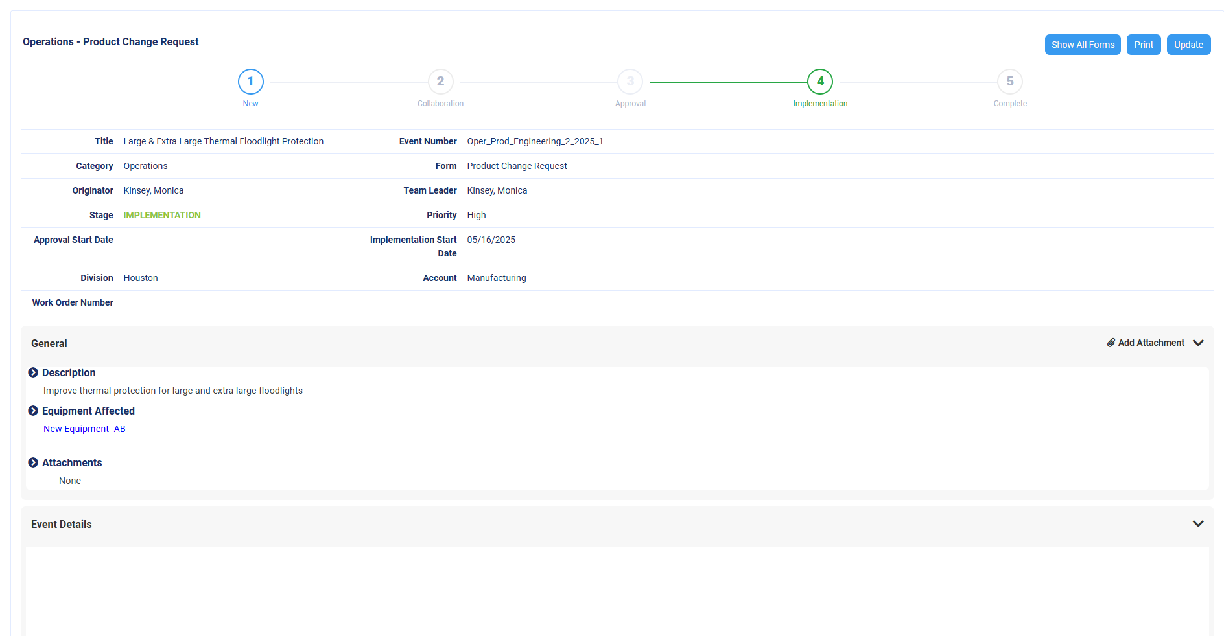The width and height of the screenshot is (1224, 636).
Task: Click the IMPLEMENTATION stage value
Action: click(162, 215)
